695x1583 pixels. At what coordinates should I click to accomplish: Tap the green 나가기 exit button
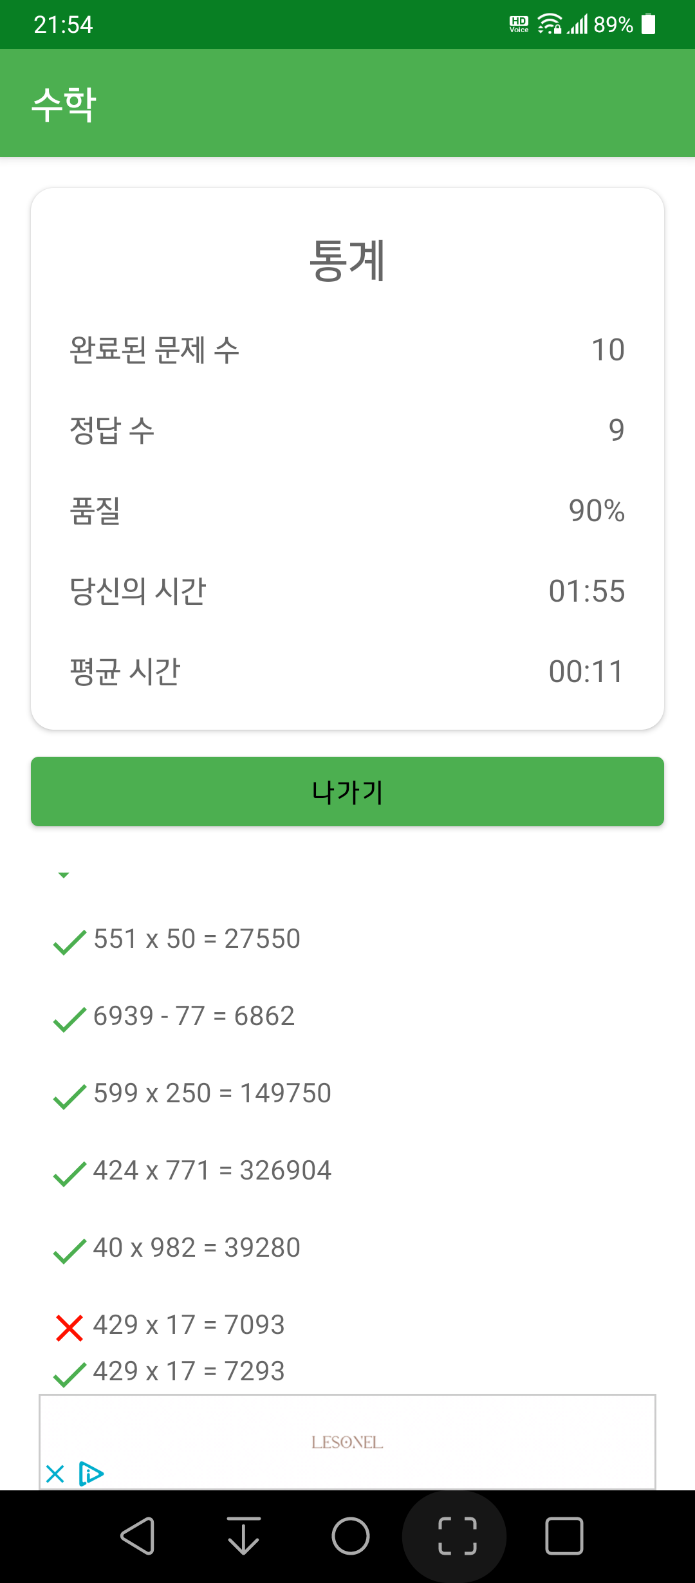click(x=347, y=792)
